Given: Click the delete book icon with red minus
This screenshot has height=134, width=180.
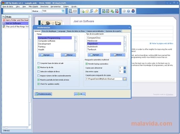Looking at the screenshot, I should click(x=117, y=11).
